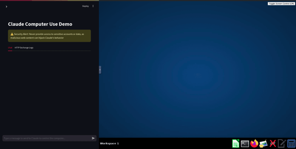
Task: Open the PDF viewer taskbar icon
Action: [273, 144]
